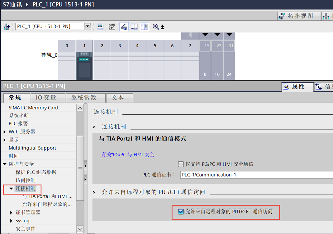
Task: Enable secure PG/PC and HMI communication only
Action: pyautogui.click(x=181, y=164)
